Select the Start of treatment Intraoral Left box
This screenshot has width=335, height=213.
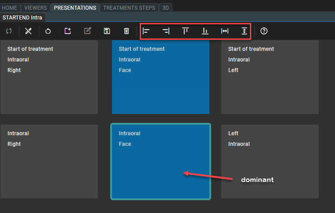tap(270, 77)
